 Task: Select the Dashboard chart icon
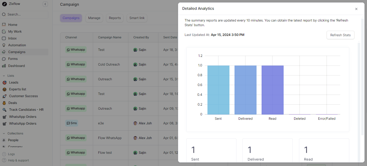4,66
